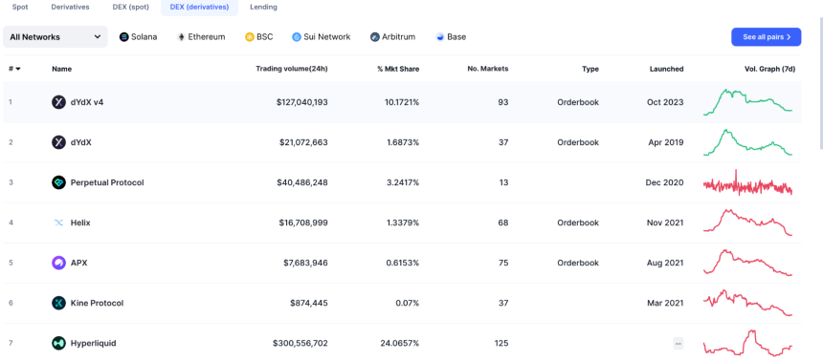Image resolution: width=823 pixels, height=361 pixels.
Task: Sort by No. Markets header
Action: click(488, 69)
